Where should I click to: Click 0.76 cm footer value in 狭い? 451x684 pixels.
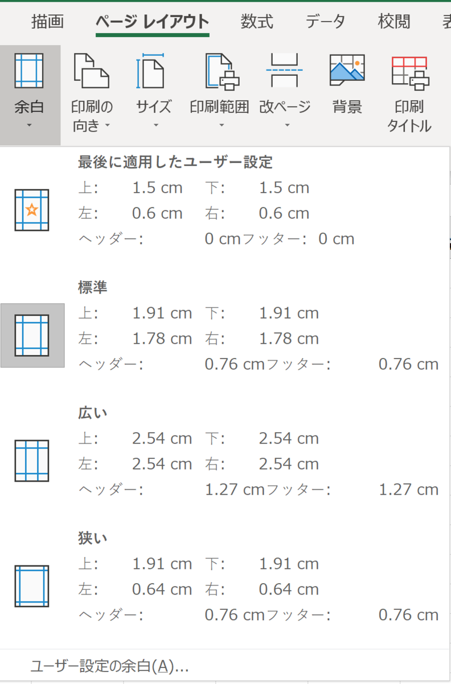click(x=409, y=615)
